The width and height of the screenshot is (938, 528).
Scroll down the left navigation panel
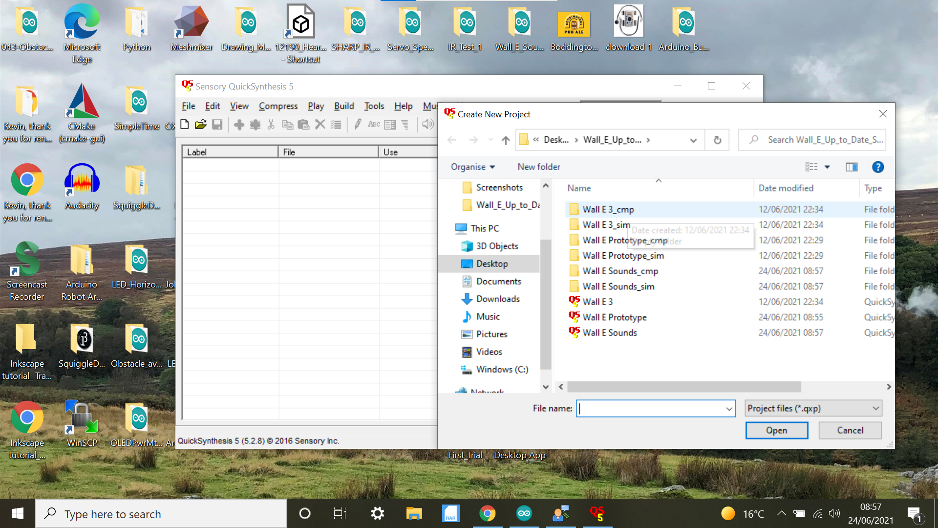tap(546, 387)
